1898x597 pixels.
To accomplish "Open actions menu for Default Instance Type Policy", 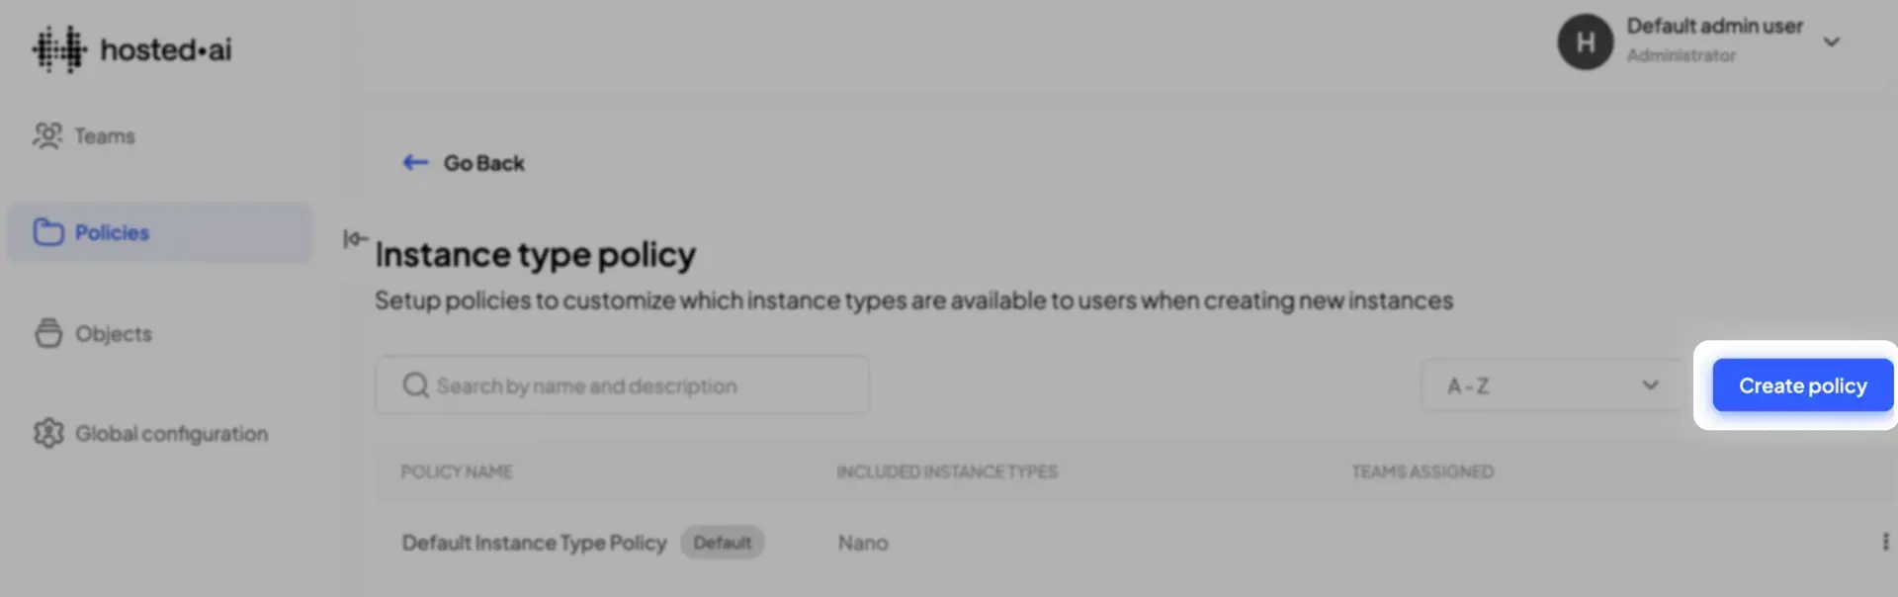I will tap(1885, 542).
